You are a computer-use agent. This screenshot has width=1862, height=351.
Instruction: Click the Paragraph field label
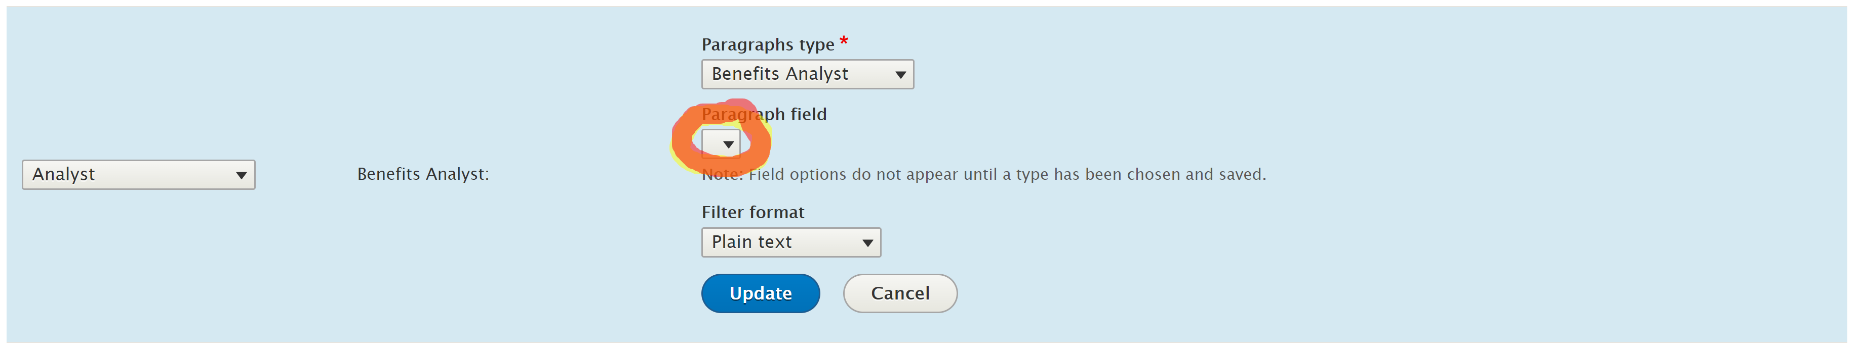click(x=764, y=115)
